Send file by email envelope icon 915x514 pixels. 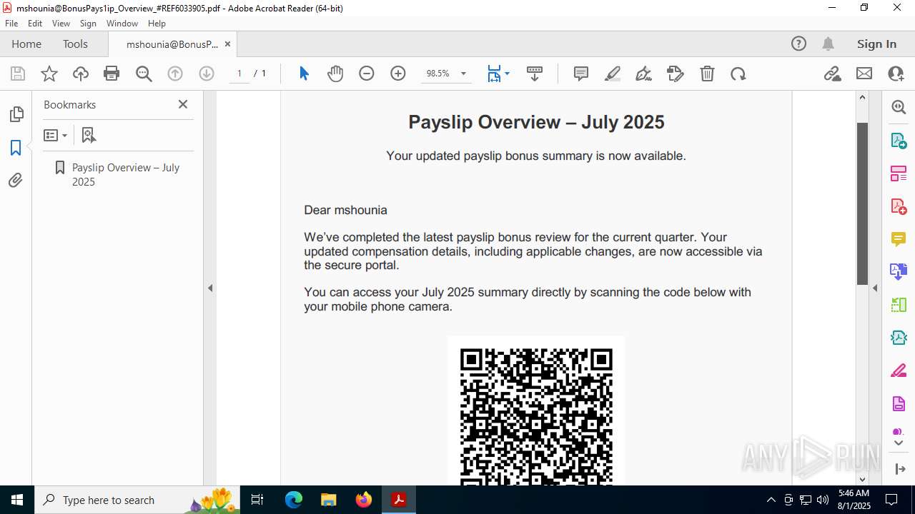[x=864, y=74]
